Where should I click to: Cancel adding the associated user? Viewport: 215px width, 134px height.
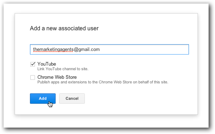[72, 98]
